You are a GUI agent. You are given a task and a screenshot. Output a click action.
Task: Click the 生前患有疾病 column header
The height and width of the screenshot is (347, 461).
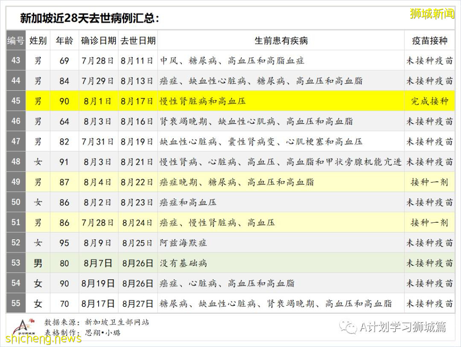point(281,40)
